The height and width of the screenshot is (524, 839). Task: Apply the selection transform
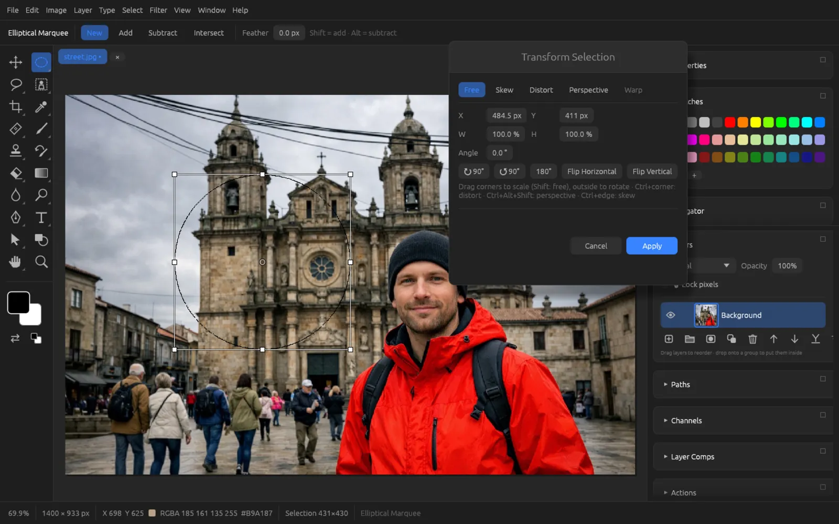tap(652, 246)
